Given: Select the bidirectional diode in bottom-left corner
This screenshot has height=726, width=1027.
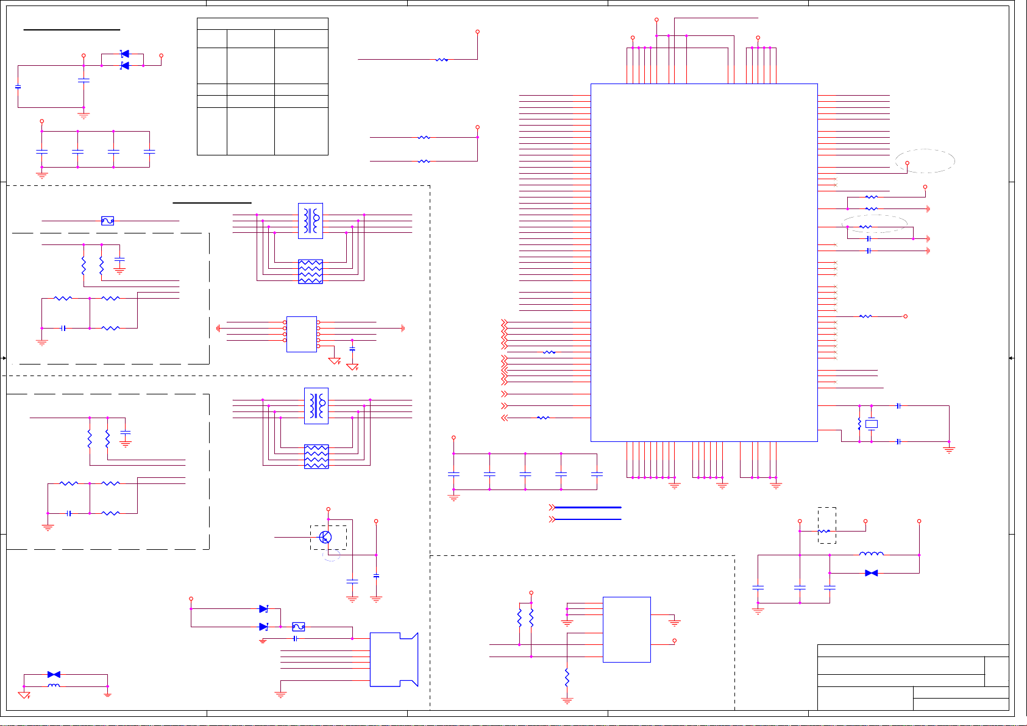Looking at the screenshot, I should (54, 675).
